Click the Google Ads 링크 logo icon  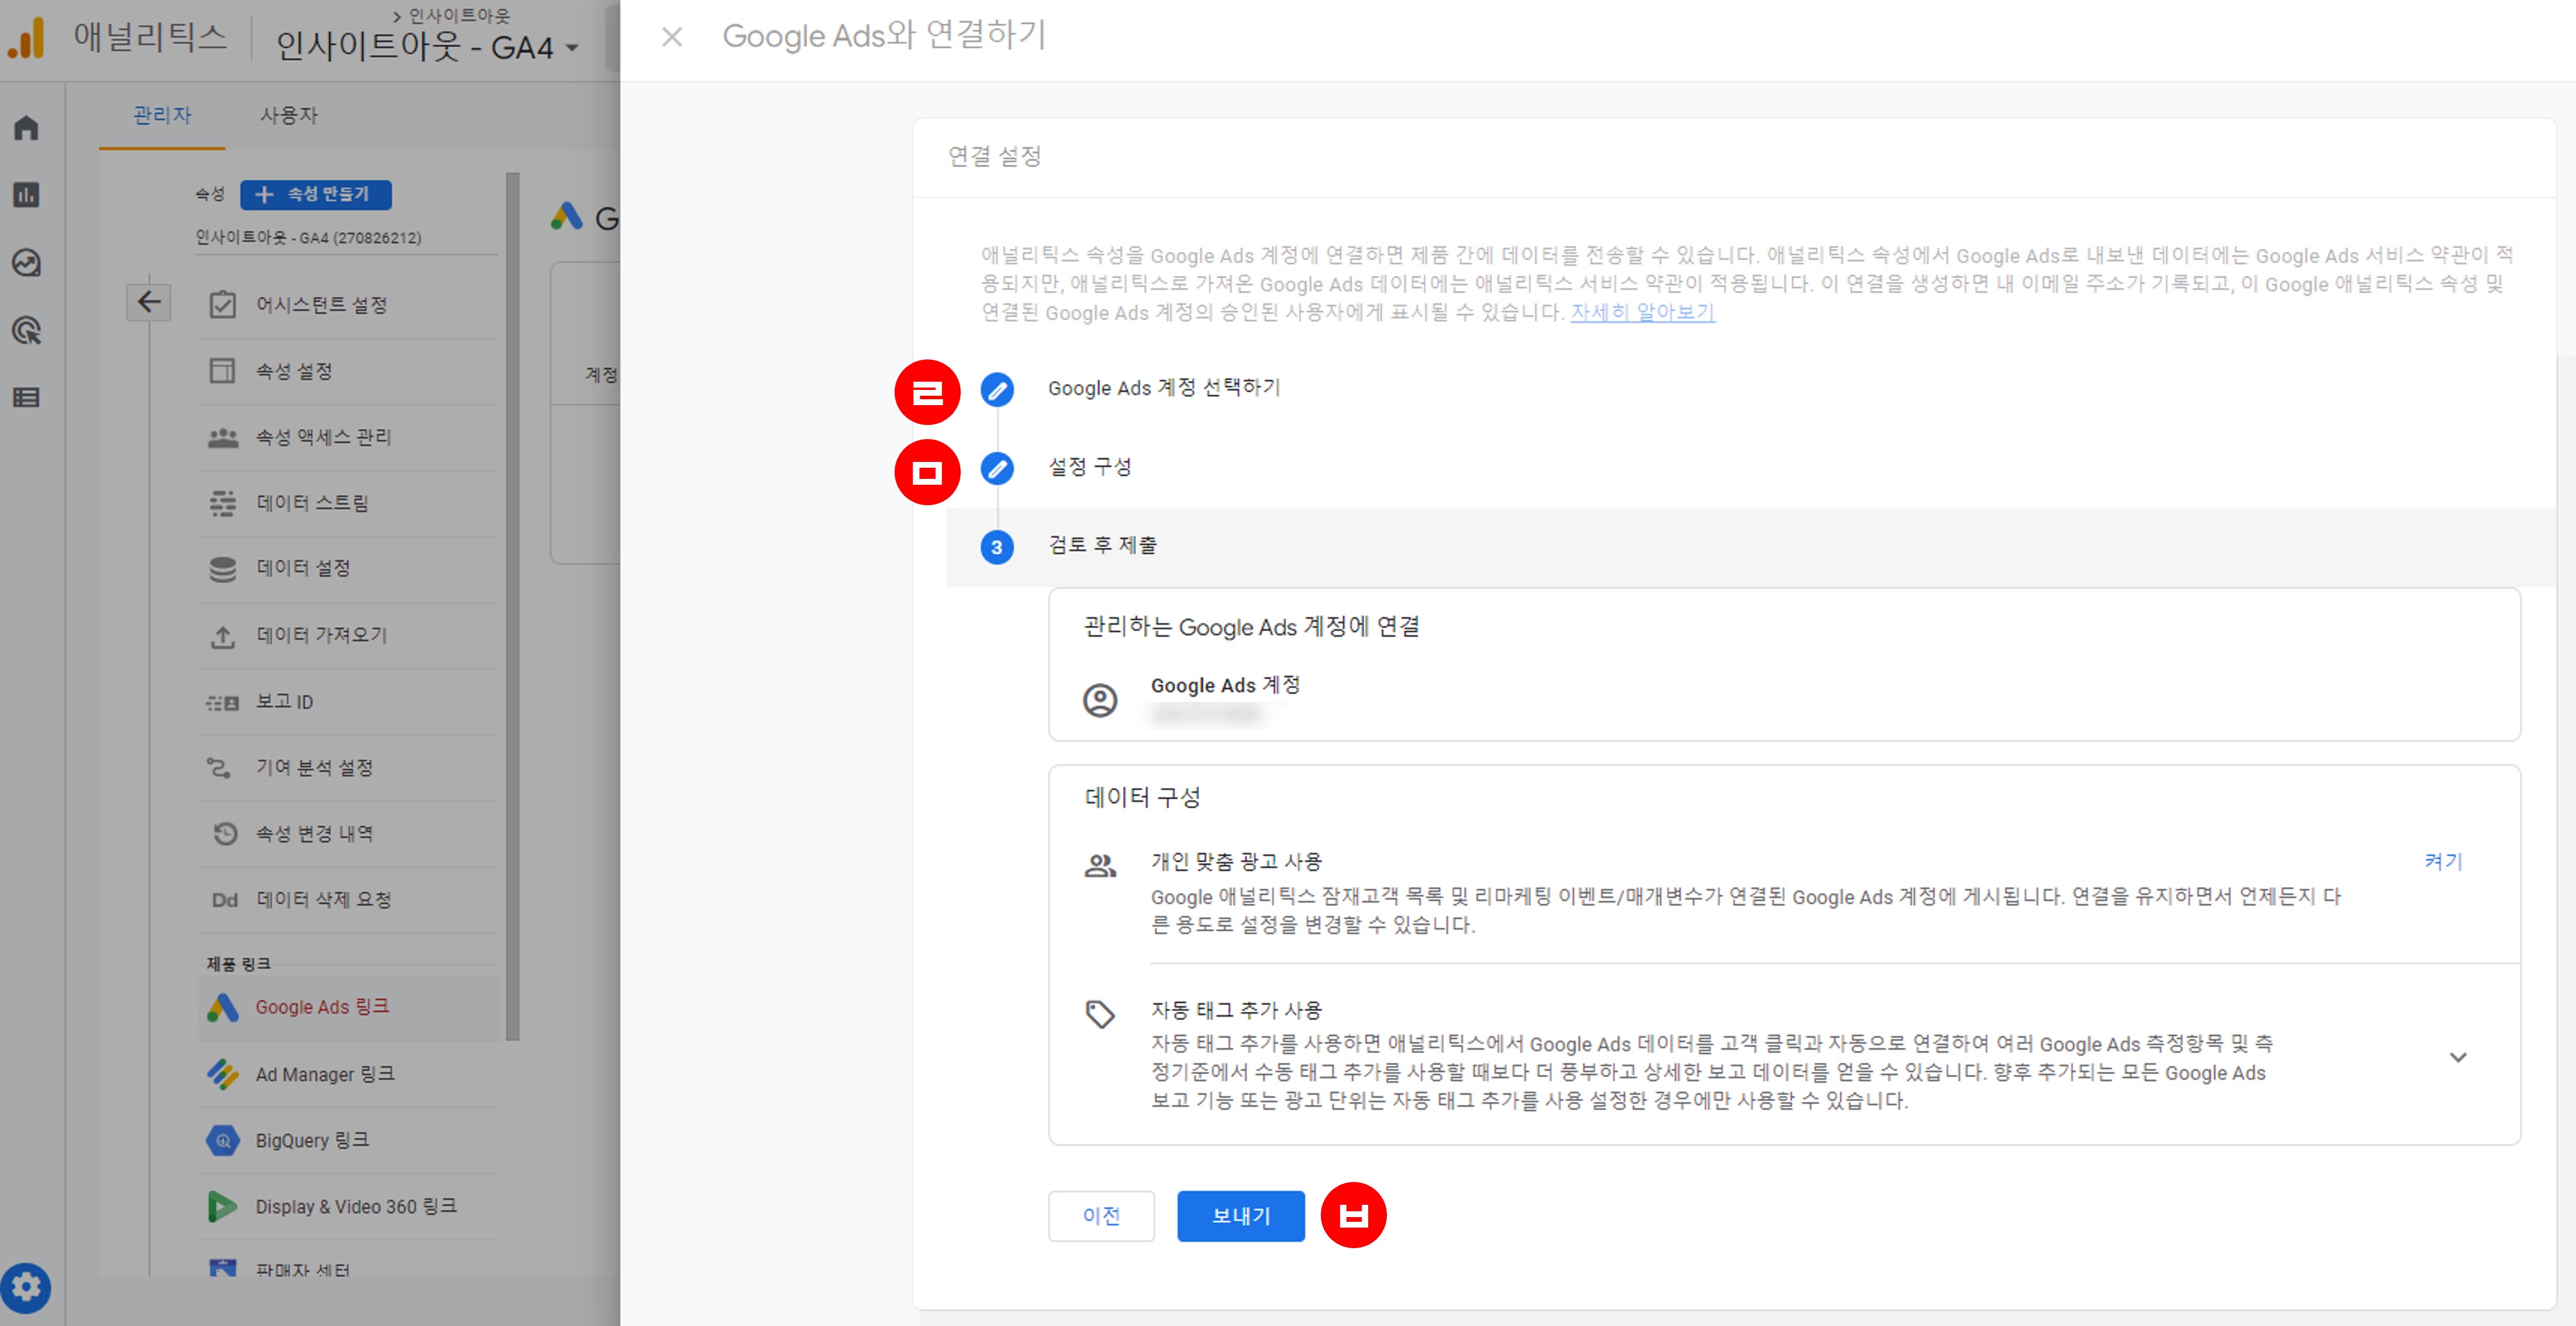coord(222,1007)
